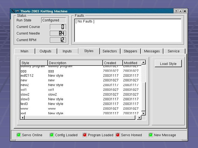Select the ggg style row
Screen dimensions: 198x148
(81, 71)
